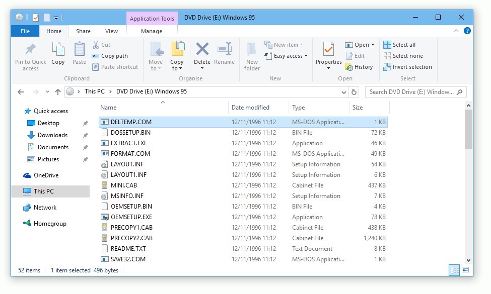Delete the selected file with red X
The height and width of the screenshot is (294, 491).
[202, 50]
